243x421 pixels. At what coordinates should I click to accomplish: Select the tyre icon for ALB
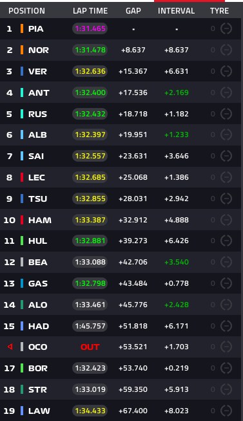click(226, 135)
